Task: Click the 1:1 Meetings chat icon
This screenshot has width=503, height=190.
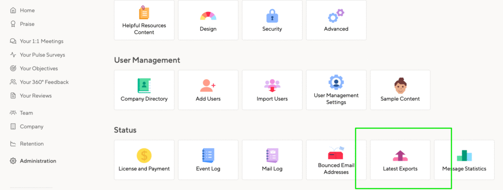Action: tap(13, 41)
